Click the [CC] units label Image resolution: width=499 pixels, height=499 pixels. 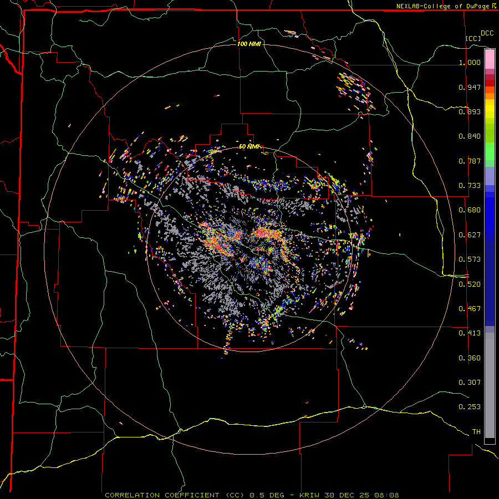click(x=473, y=38)
